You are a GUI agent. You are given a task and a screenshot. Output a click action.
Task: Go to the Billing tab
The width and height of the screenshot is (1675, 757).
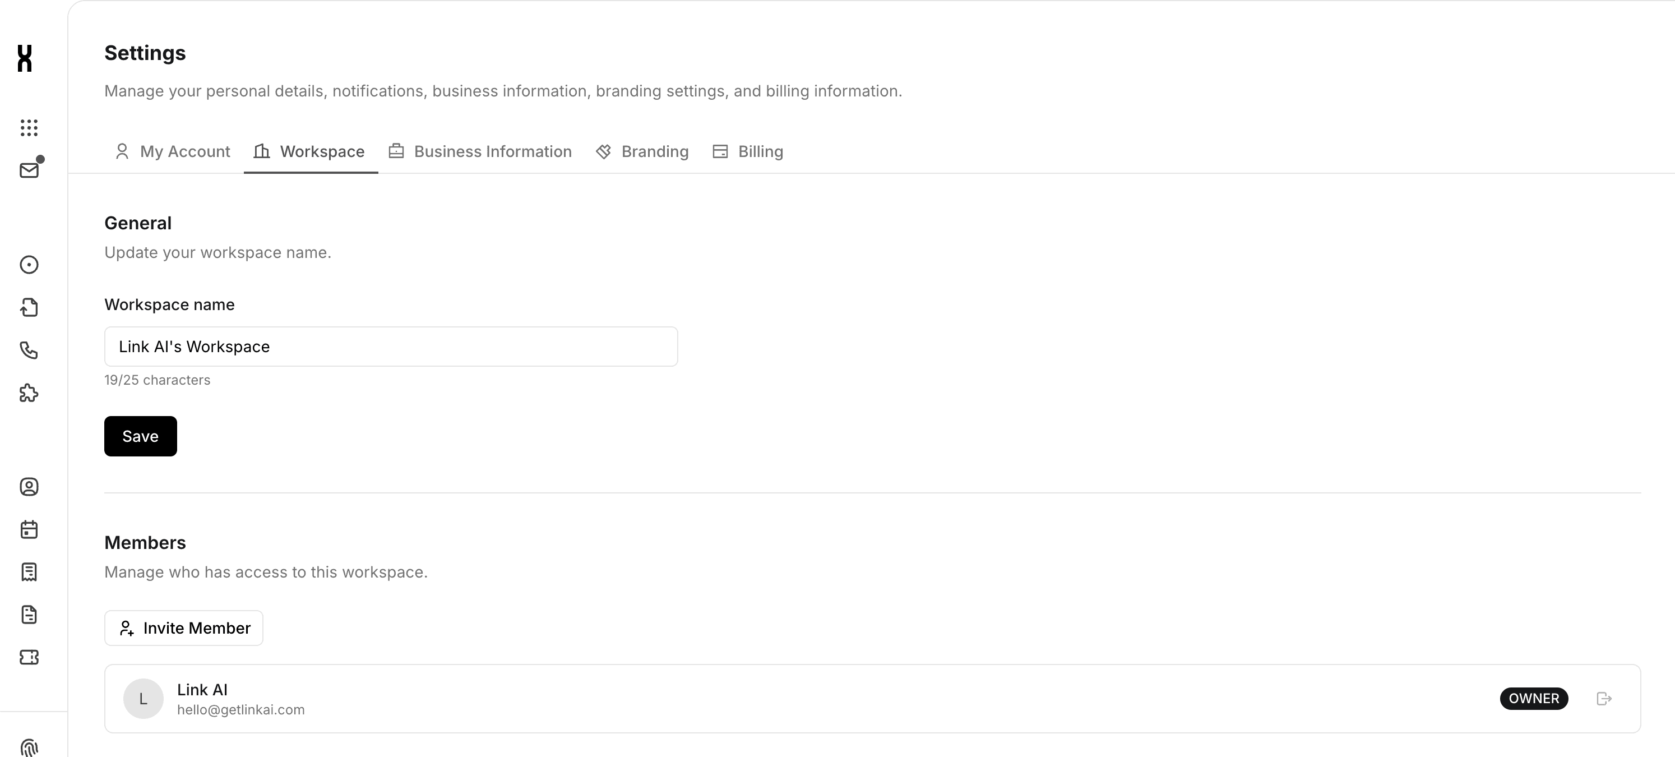tap(748, 151)
